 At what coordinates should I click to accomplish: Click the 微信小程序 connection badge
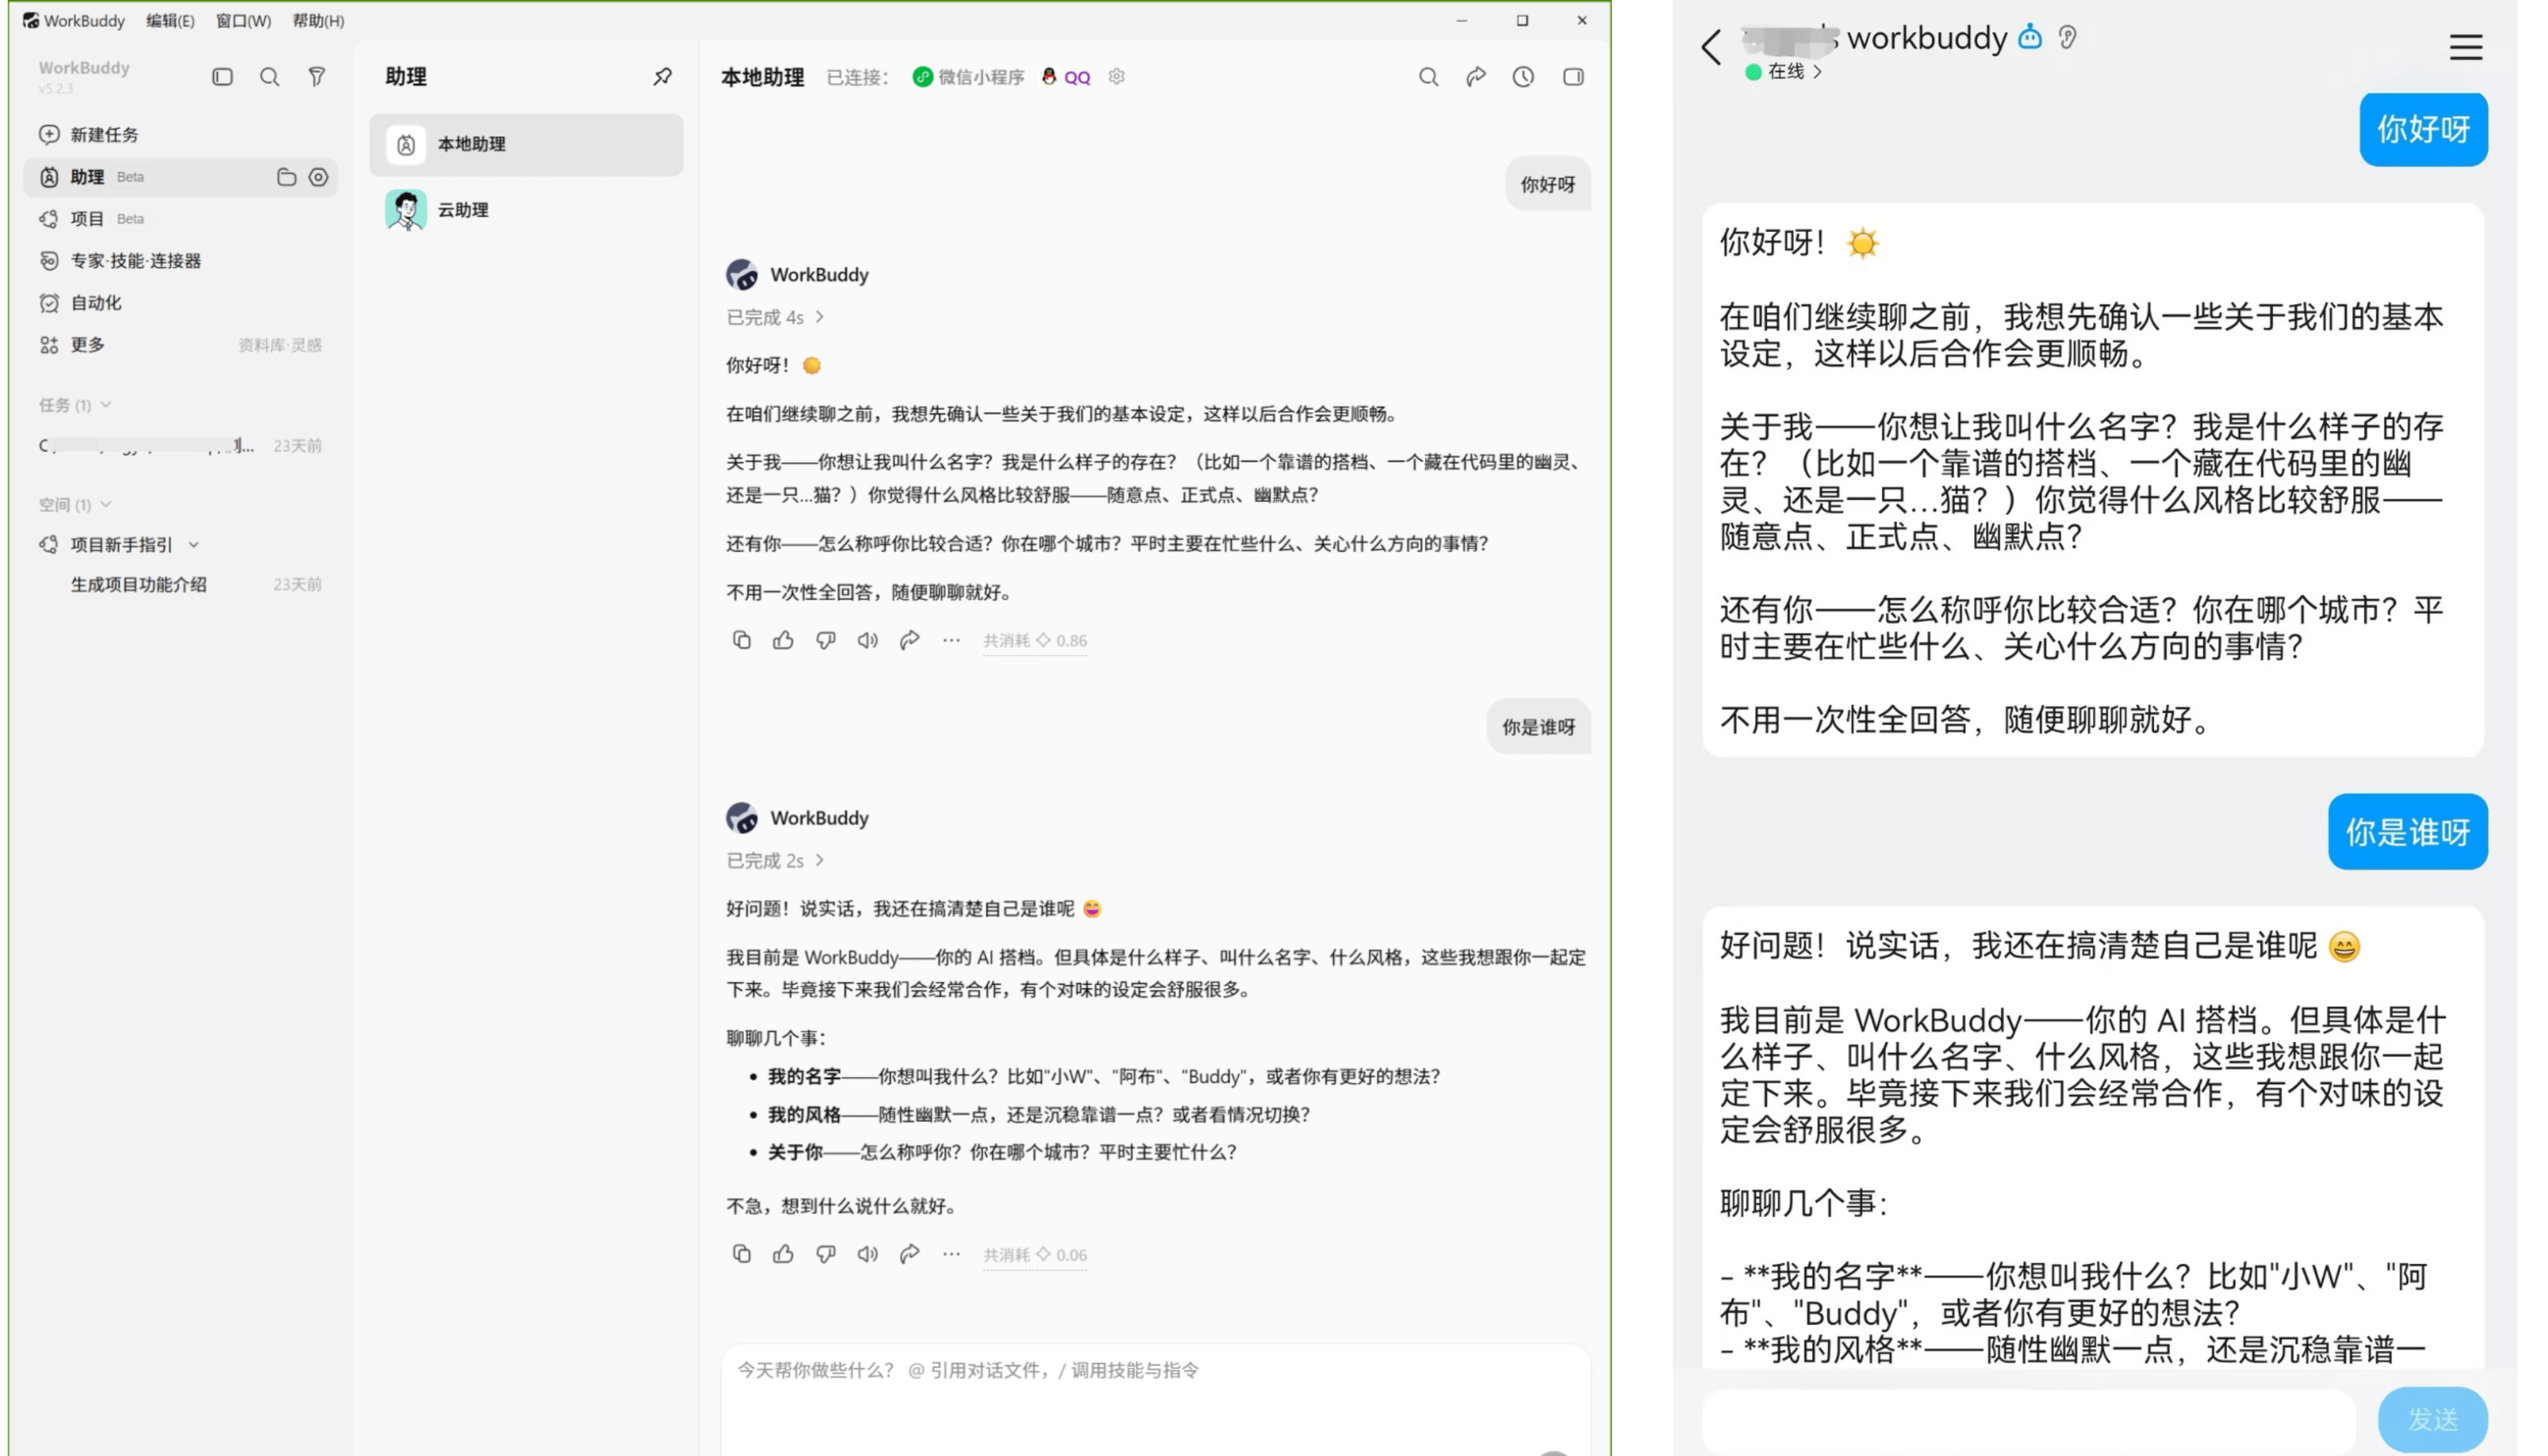click(968, 77)
